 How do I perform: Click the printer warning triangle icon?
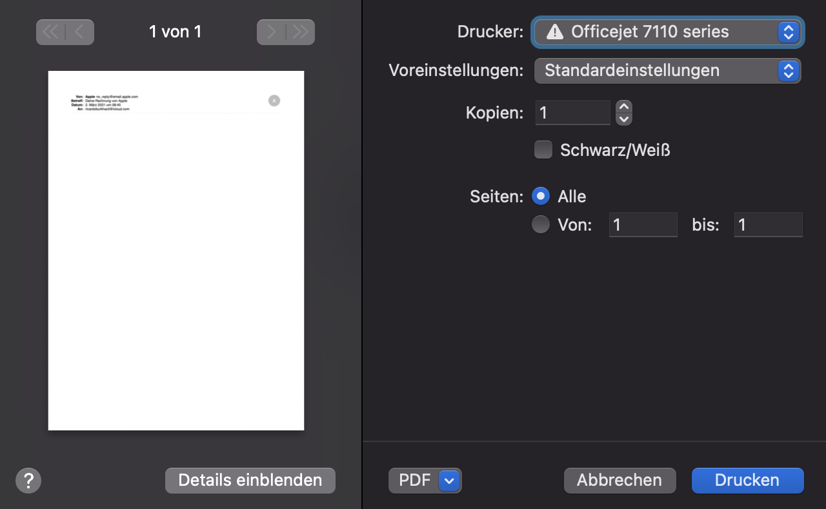[554, 32]
